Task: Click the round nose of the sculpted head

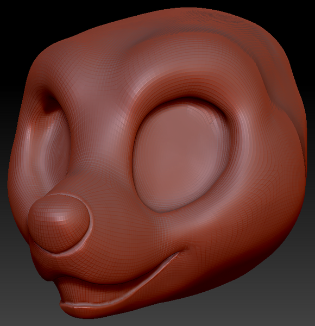Action: click(59, 223)
